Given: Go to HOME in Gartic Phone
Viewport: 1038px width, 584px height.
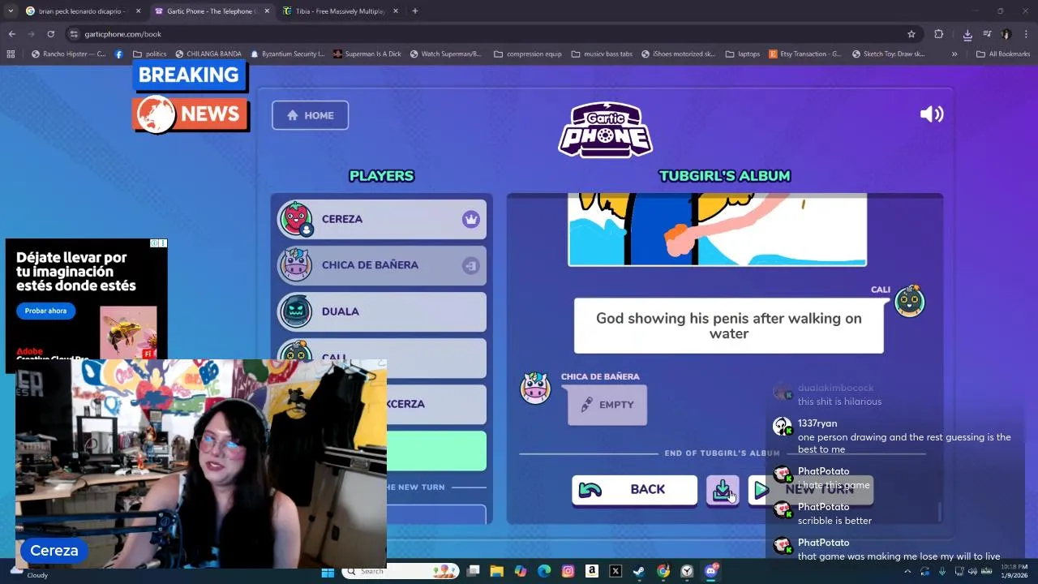Looking at the screenshot, I should 310,115.
